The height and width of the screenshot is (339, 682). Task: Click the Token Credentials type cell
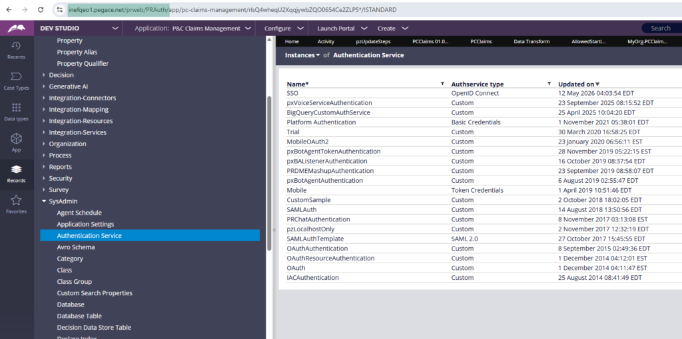(x=477, y=190)
